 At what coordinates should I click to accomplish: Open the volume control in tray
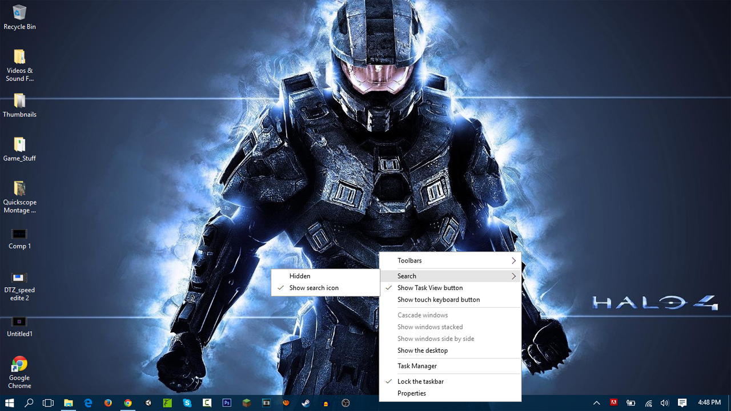[665, 403]
